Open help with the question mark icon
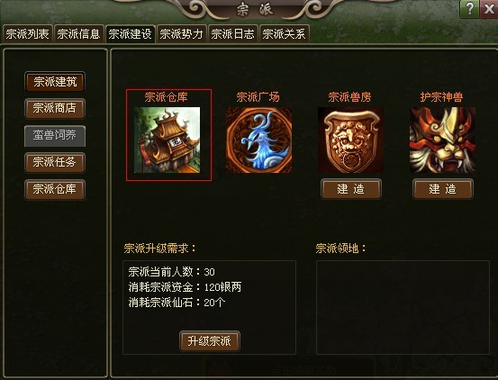The width and height of the screenshot is (498, 380). click(x=469, y=9)
